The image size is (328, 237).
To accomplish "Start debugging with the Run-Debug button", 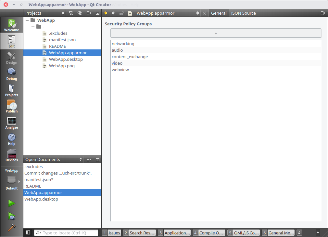I will [x=11, y=216].
